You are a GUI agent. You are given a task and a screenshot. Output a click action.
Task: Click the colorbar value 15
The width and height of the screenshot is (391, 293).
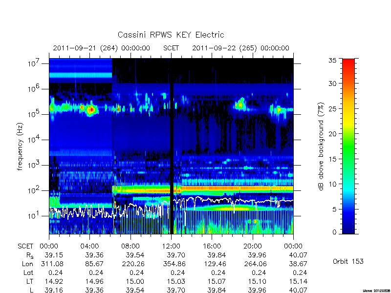click(333, 159)
